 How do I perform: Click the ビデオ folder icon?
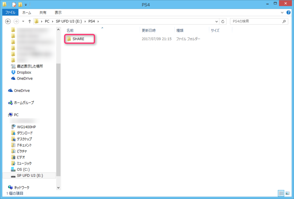(x=13, y=157)
